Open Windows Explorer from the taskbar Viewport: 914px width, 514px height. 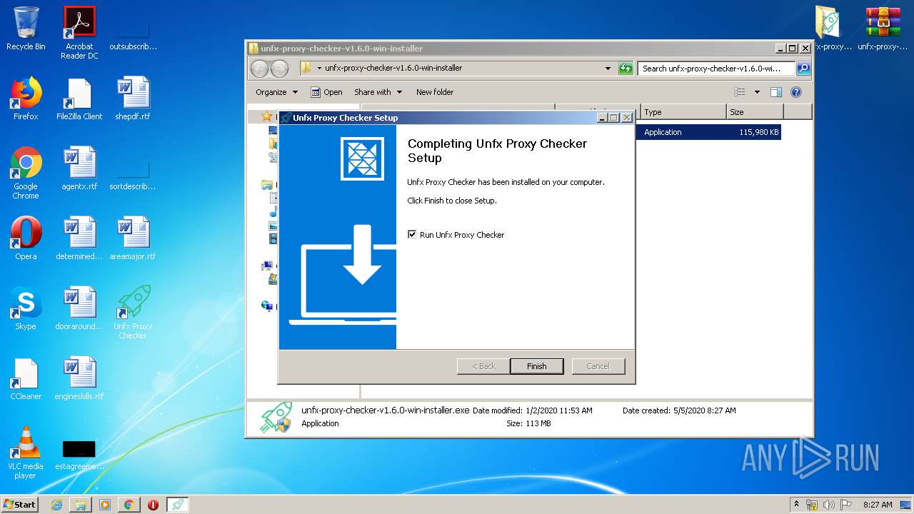81,505
